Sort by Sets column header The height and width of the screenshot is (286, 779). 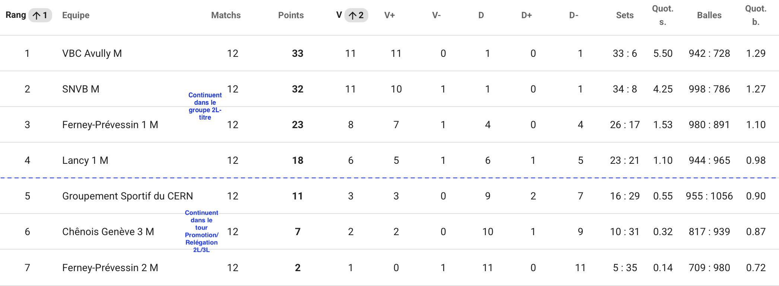pos(625,15)
